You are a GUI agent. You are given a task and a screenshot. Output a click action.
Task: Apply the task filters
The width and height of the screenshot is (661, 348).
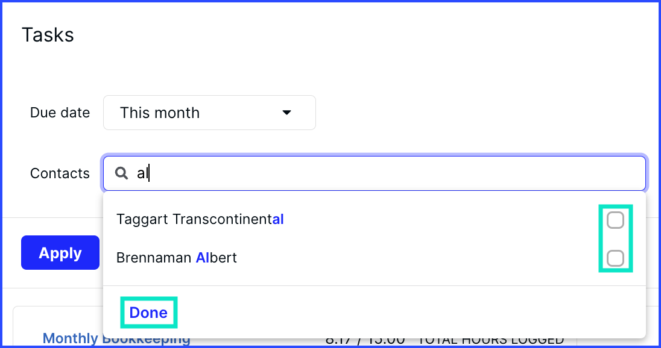pos(60,252)
